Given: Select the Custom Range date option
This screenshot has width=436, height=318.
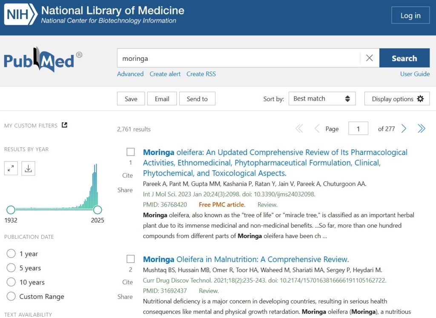Looking at the screenshot, I should [11, 297].
